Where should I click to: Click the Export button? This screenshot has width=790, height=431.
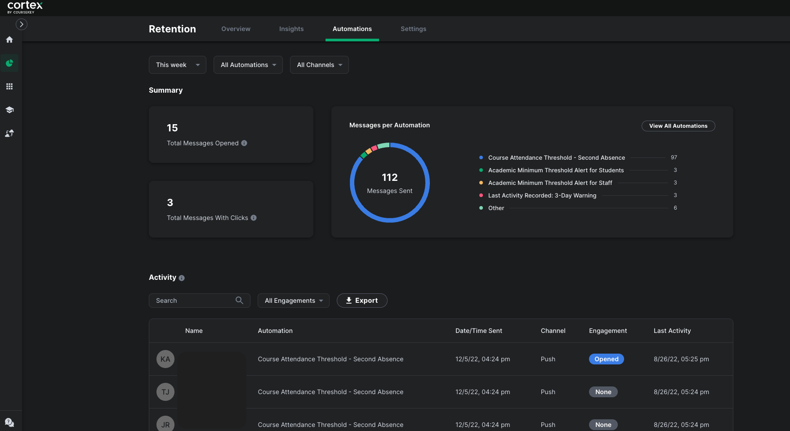click(x=362, y=301)
